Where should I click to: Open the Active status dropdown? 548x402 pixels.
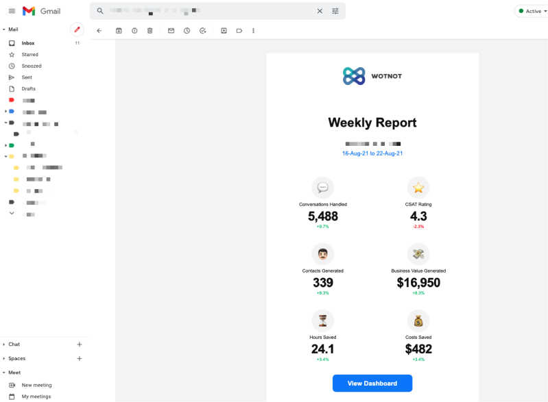(533, 11)
